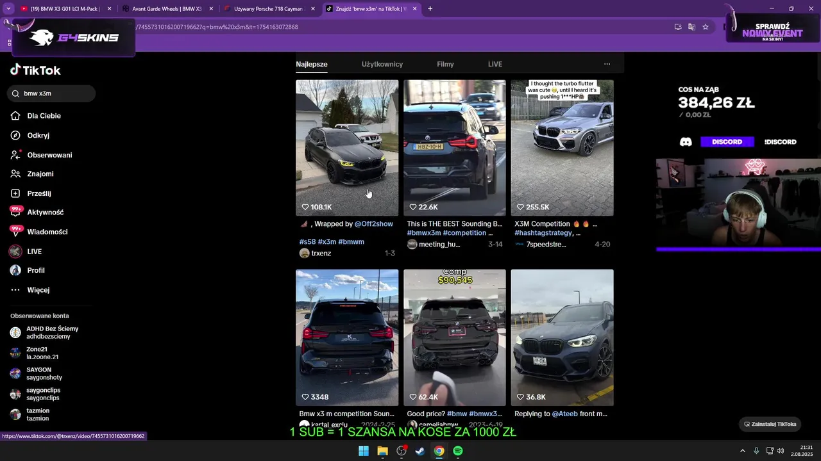Open the X3M Competition turbo flutter video
The image size is (821, 461).
tap(563, 147)
